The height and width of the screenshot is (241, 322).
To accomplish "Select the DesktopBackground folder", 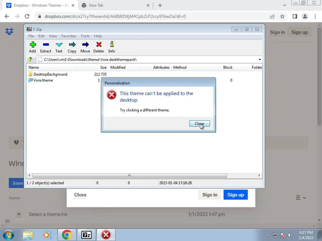I will coord(50,74).
